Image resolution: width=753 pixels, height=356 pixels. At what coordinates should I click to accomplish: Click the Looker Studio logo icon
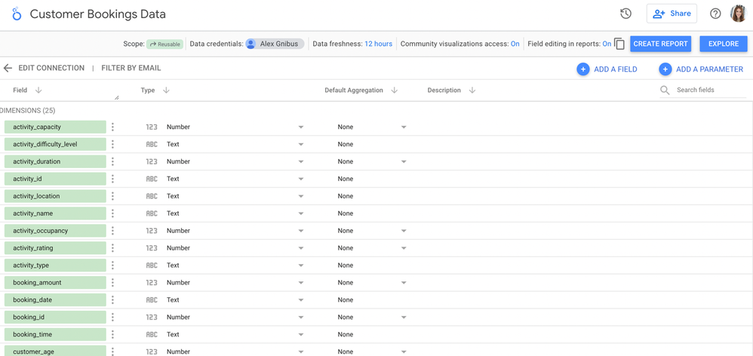point(17,14)
